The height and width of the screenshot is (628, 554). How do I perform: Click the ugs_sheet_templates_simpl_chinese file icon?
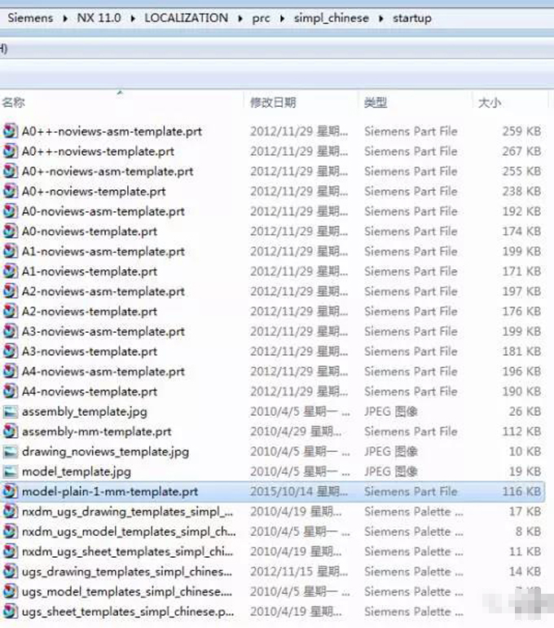(10, 612)
